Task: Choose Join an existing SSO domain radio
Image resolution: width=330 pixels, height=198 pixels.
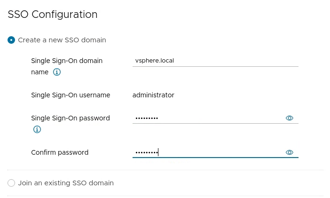Action: (11, 183)
